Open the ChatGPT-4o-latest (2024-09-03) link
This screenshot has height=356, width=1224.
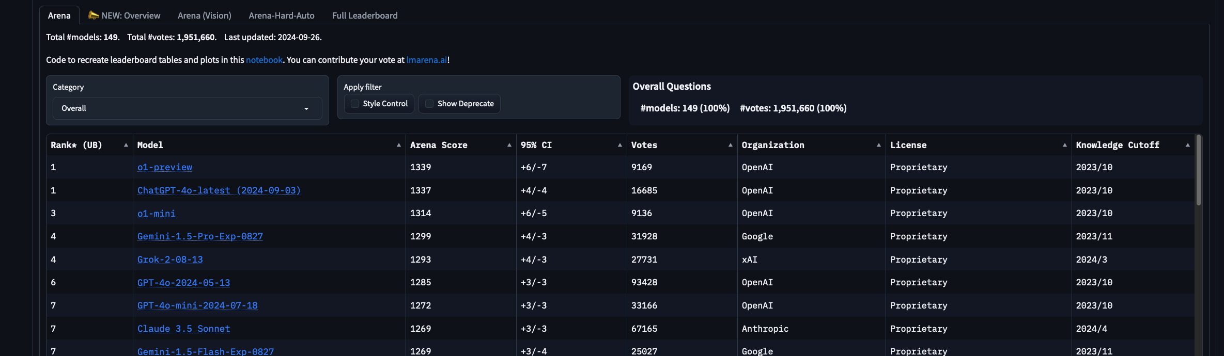point(219,190)
